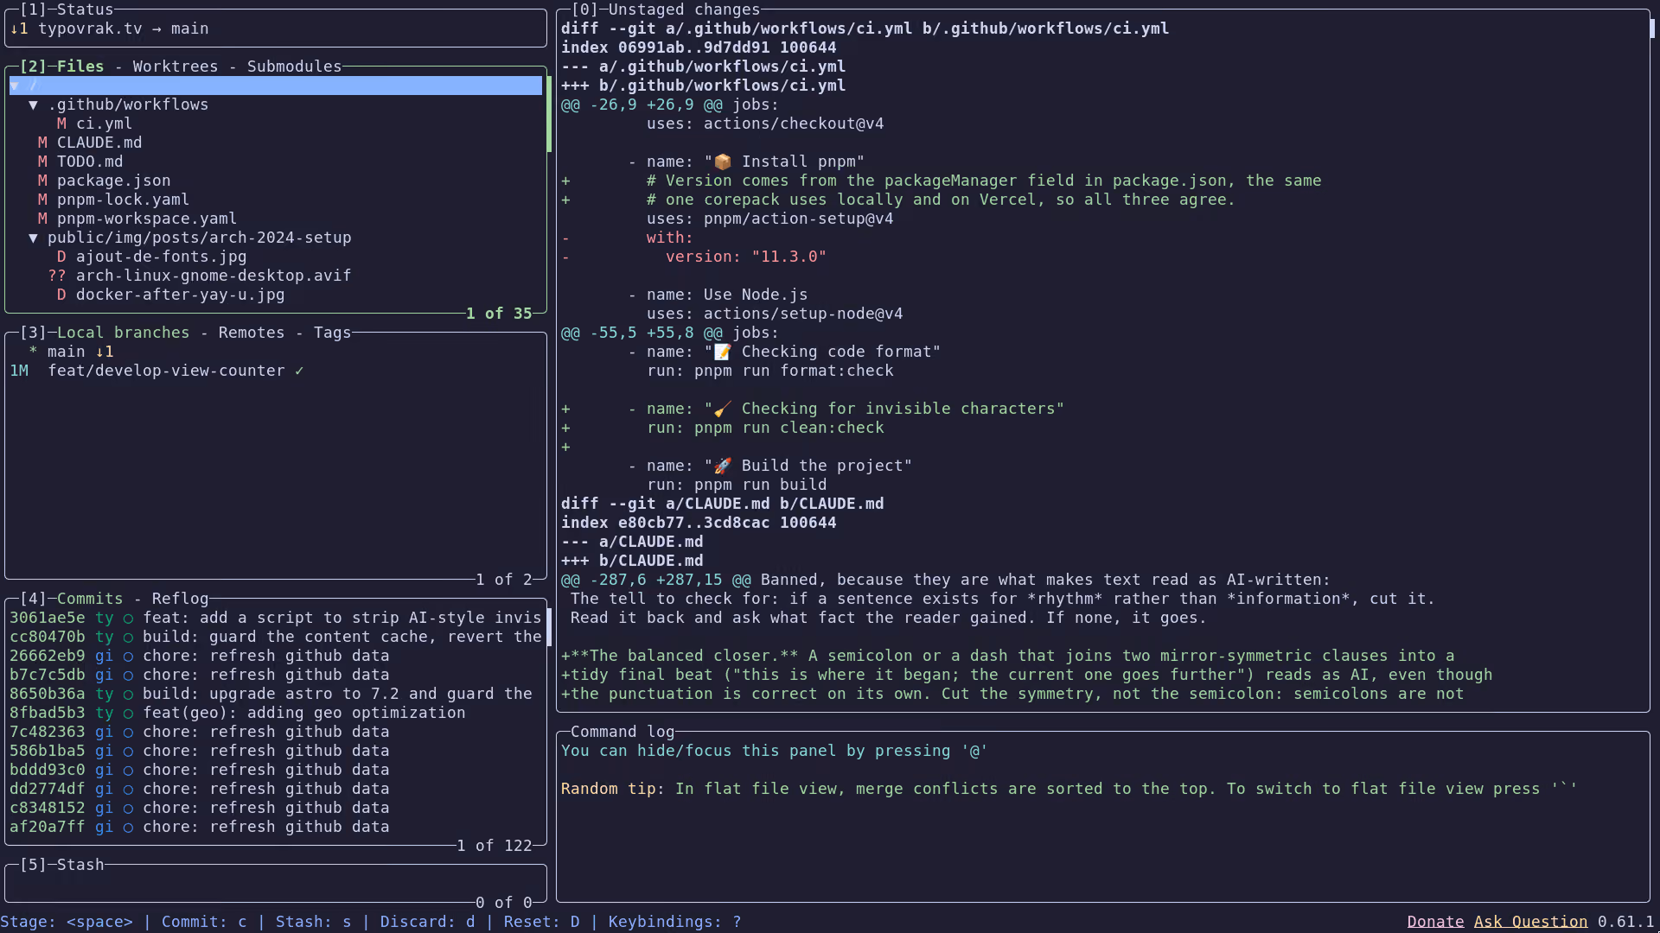Click the Files panel scrollbar
Screen dimensions: 1660x933
549,114
